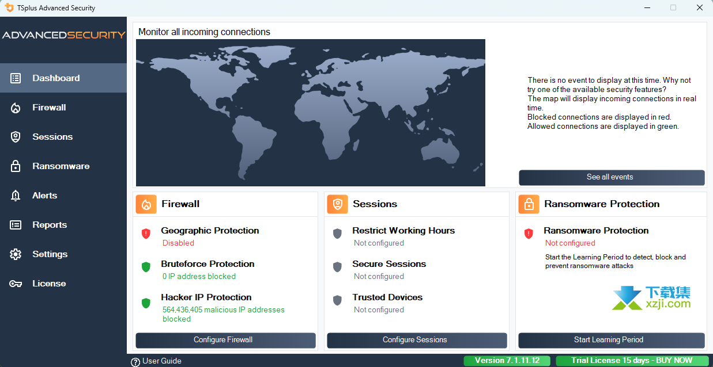Click the License key icon in sidebar
The width and height of the screenshot is (713, 367).
(x=16, y=284)
